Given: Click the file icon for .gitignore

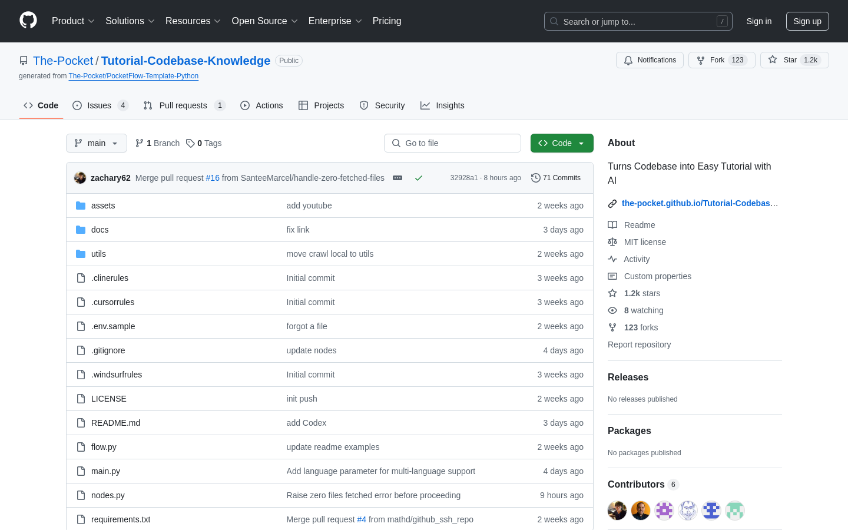Looking at the screenshot, I should [81, 350].
